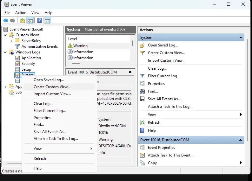The image size is (252, 181).
Task: Select the Administrative Events tree item
Action: [x=40, y=46]
